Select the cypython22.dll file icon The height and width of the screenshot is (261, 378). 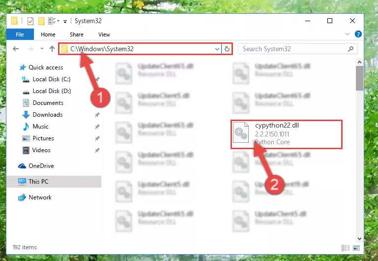point(241,132)
